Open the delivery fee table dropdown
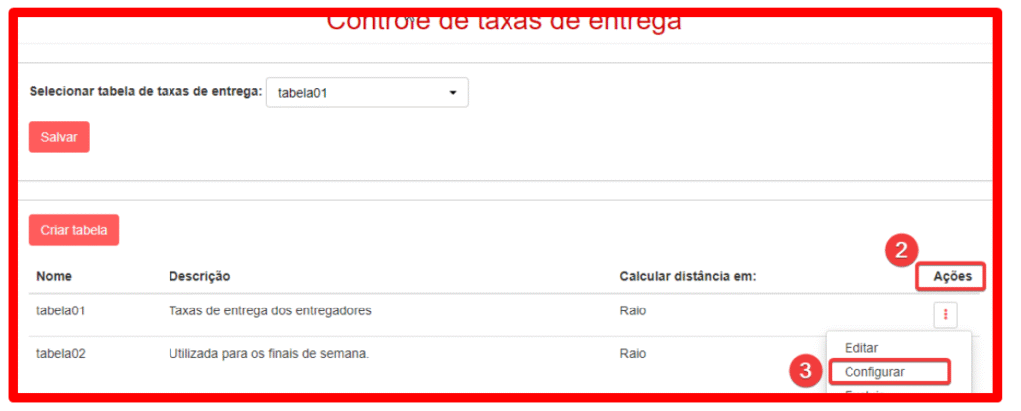This screenshot has width=1021, height=411. coord(367,93)
